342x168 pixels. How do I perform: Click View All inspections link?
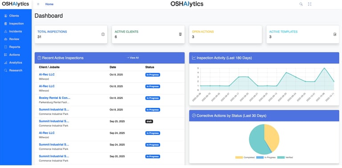point(133,58)
